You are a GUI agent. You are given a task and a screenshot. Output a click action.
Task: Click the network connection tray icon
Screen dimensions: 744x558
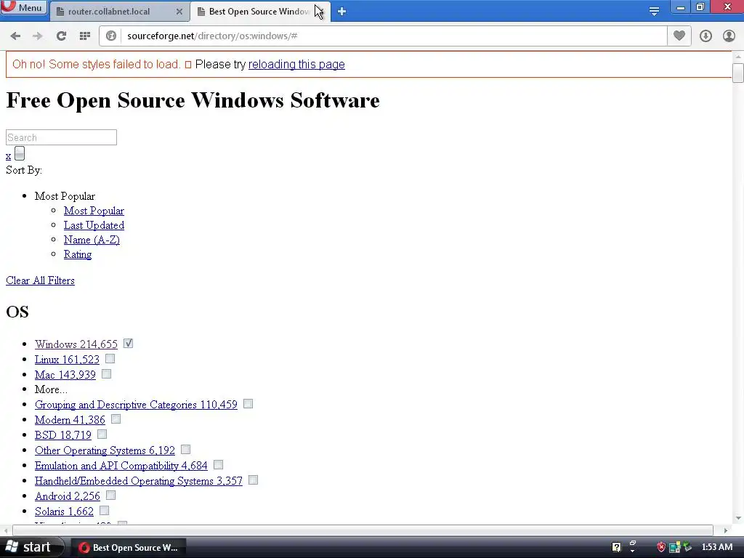(674, 548)
